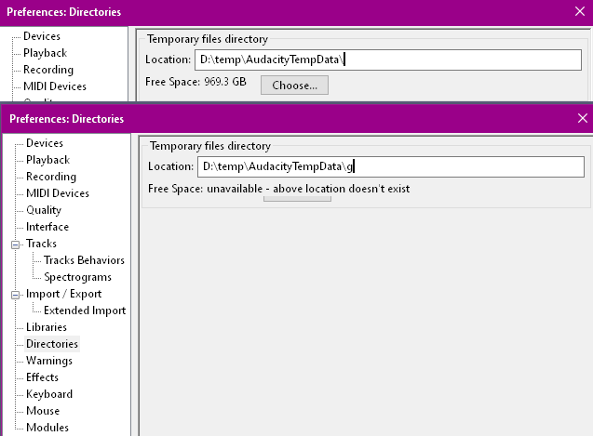Select MIDI Devices in the back Preferences window
Image resolution: width=593 pixels, height=436 pixels.
pos(55,86)
